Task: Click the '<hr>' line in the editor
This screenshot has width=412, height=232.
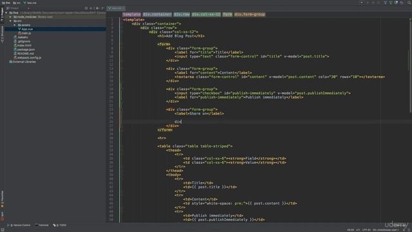Action: (x=162, y=138)
